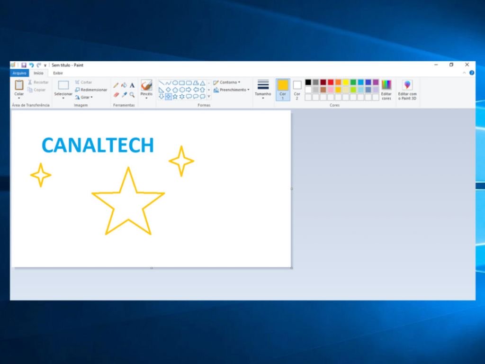
Task: Expand the Selecionar dropdown arrow
Action: [x=63, y=98]
